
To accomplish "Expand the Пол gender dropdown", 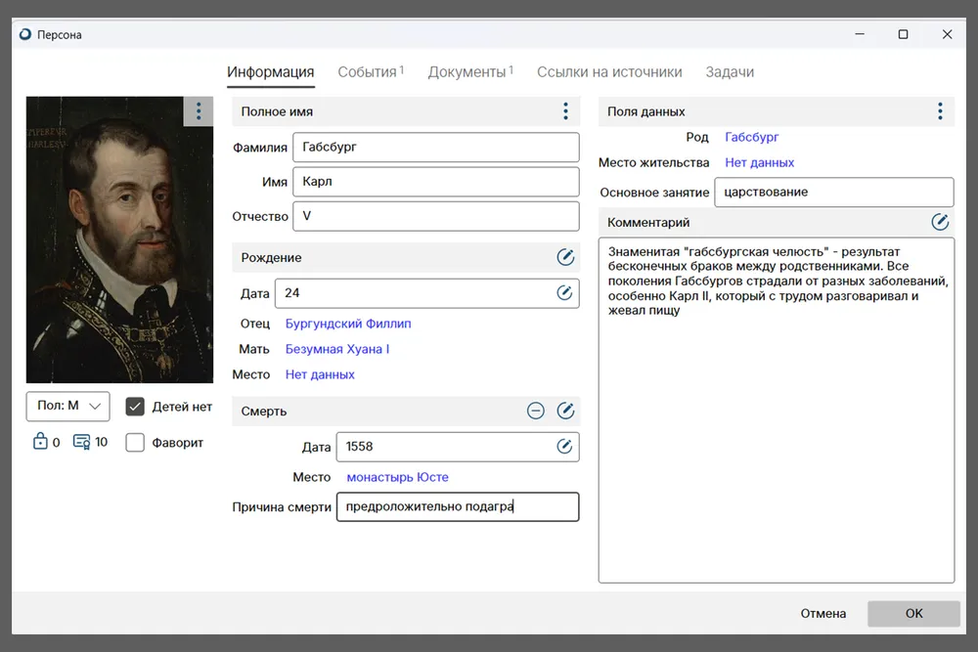I will (68, 406).
